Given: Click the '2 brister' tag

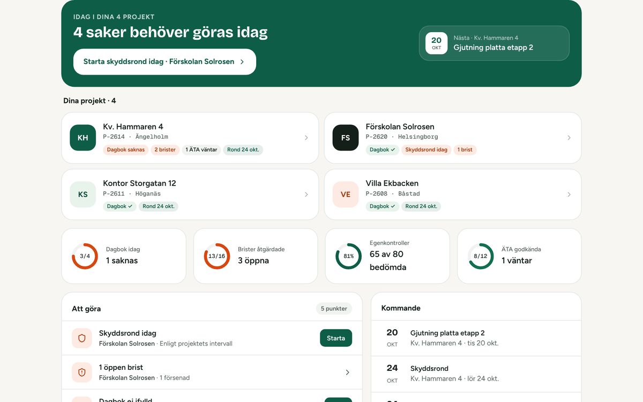Looking at the screenshot, I should (x=165, y=150).
